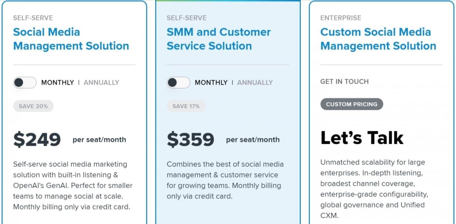Image resolution: width=456 pixels, height=224 pixels.
Task: Click the SAVE 17% badge
Action: tap(186, 106)
